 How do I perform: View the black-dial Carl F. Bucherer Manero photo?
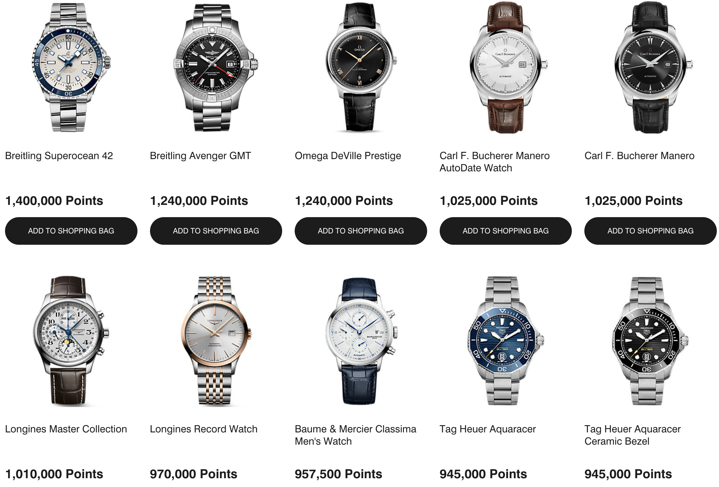pos(650,67)
